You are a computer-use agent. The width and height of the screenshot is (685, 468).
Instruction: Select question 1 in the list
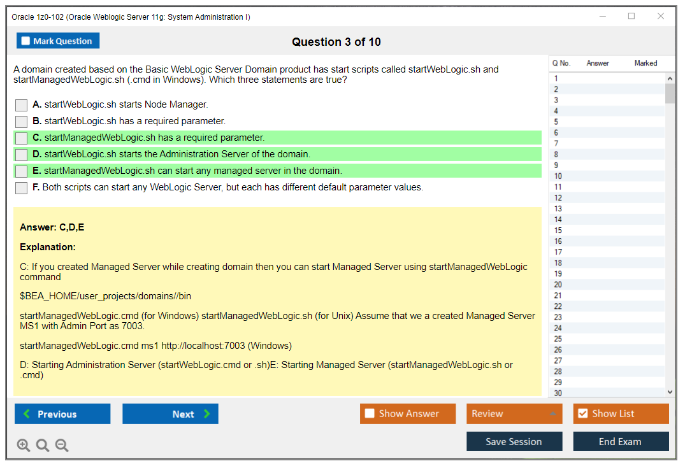[x=607, y=78]
